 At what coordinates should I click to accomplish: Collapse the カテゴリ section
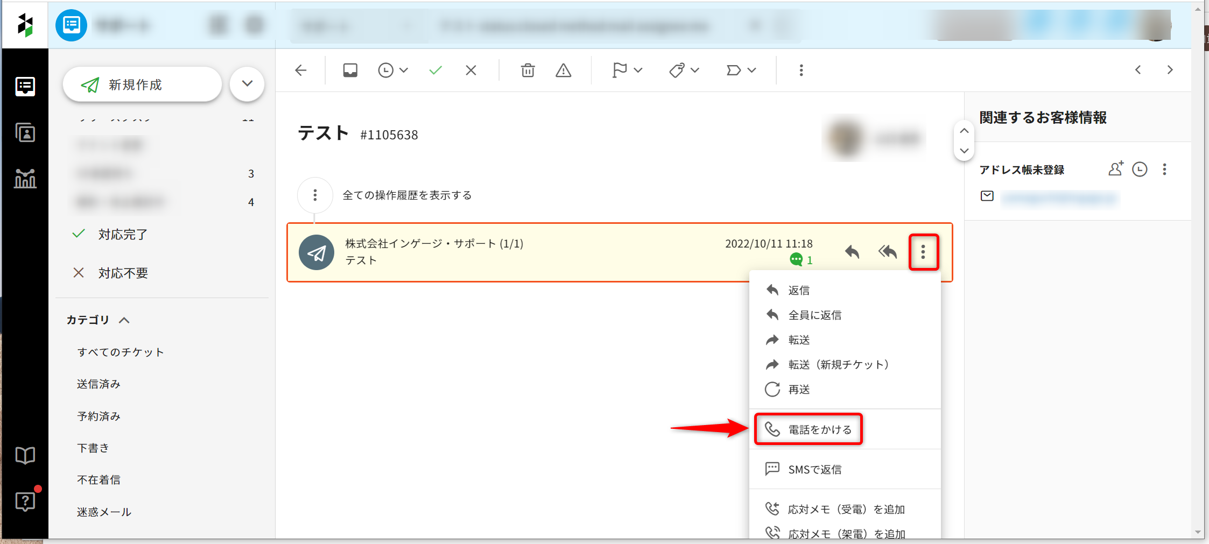click(x=124, y=320)
